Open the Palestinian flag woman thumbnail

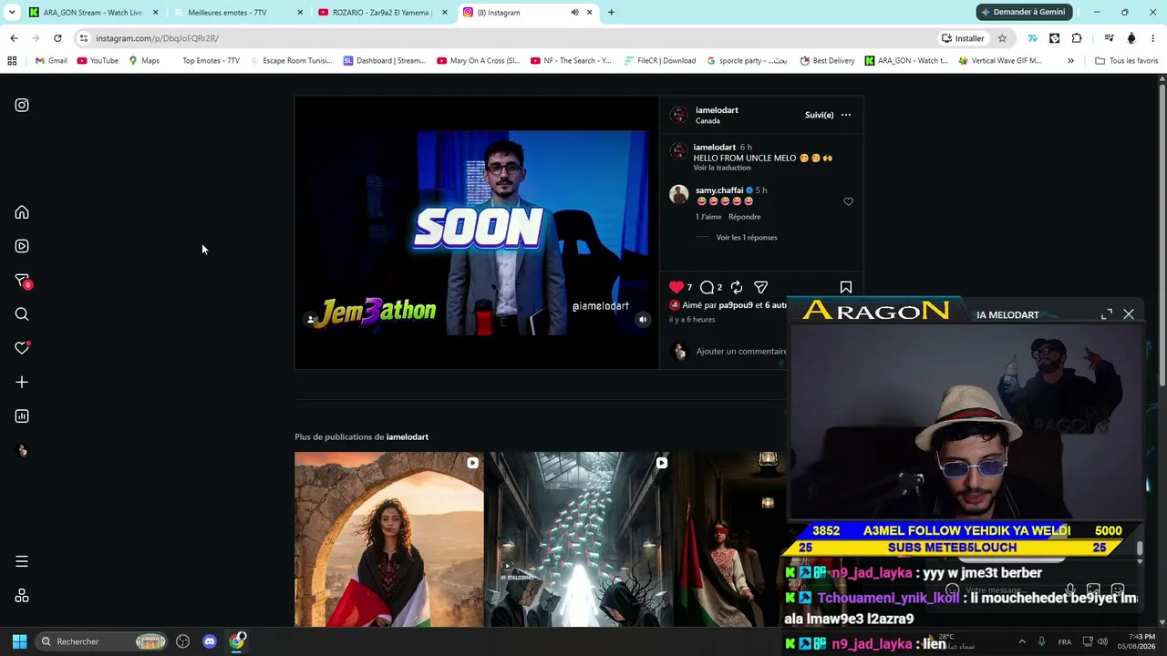click(x=389, y=539)
